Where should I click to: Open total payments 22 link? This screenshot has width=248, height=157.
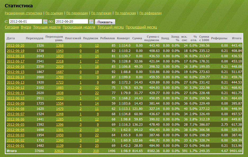[80, 151]
